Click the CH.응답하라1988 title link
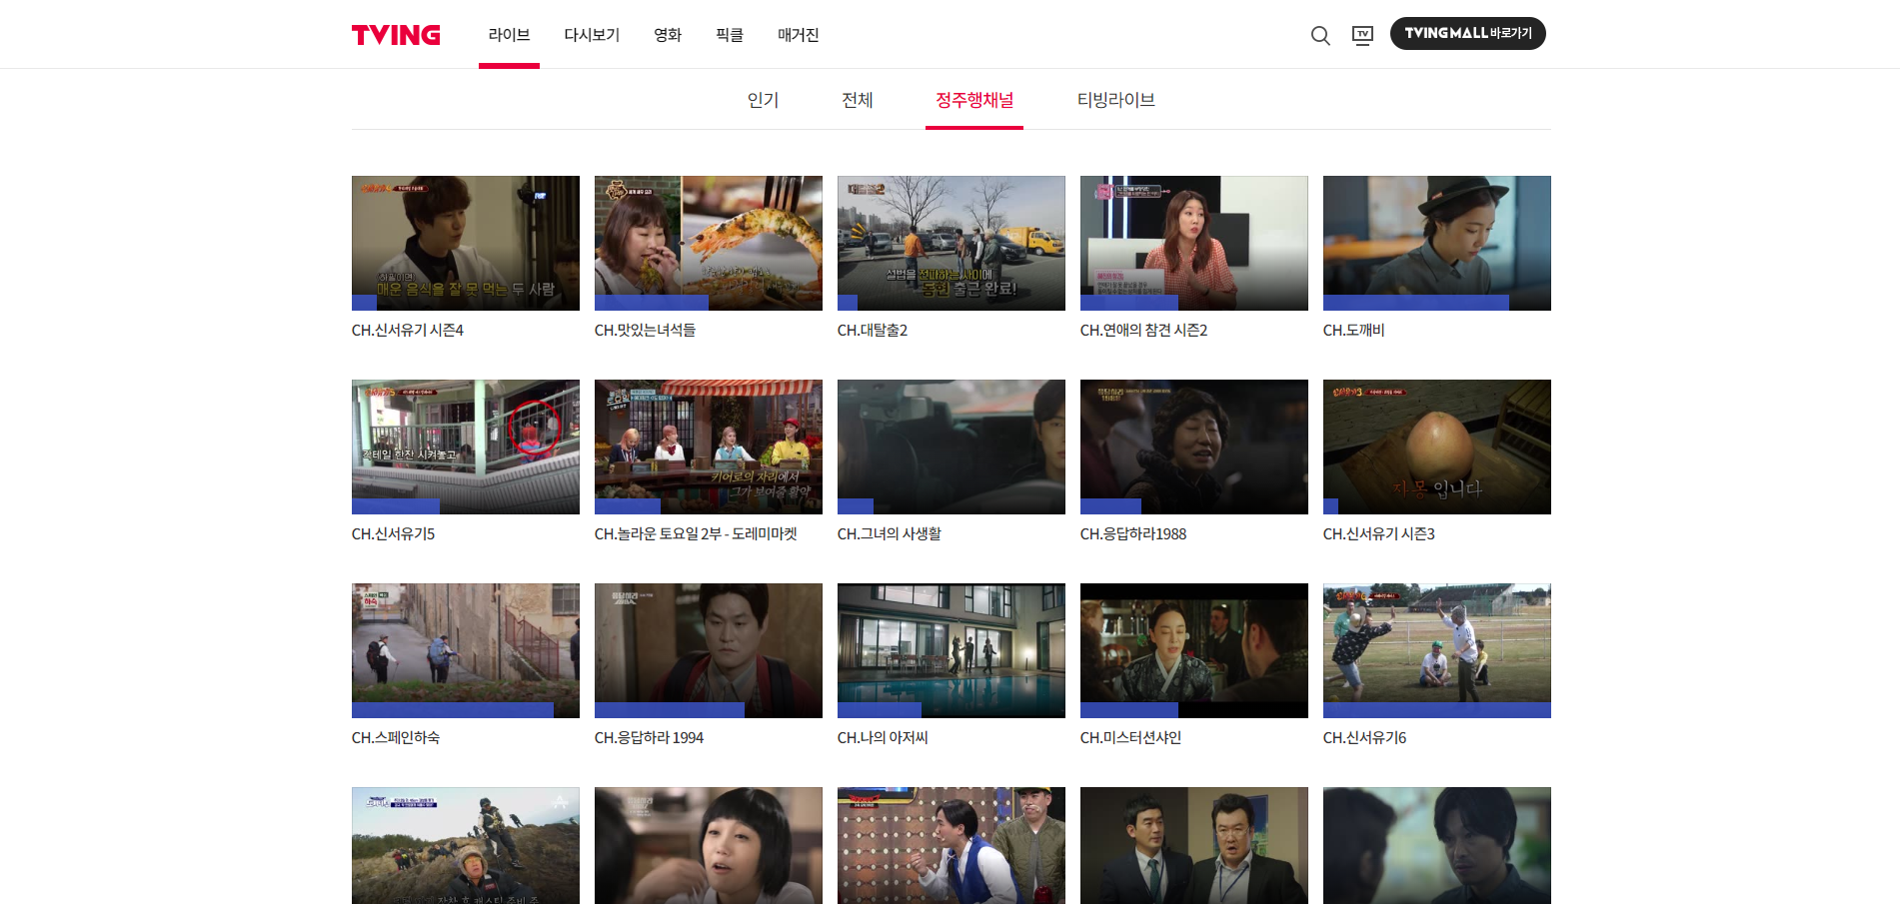The width and height of the screenshot is (1900, 904). 1133,534
